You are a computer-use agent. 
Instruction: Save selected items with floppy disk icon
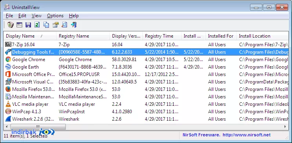[28, 25]
